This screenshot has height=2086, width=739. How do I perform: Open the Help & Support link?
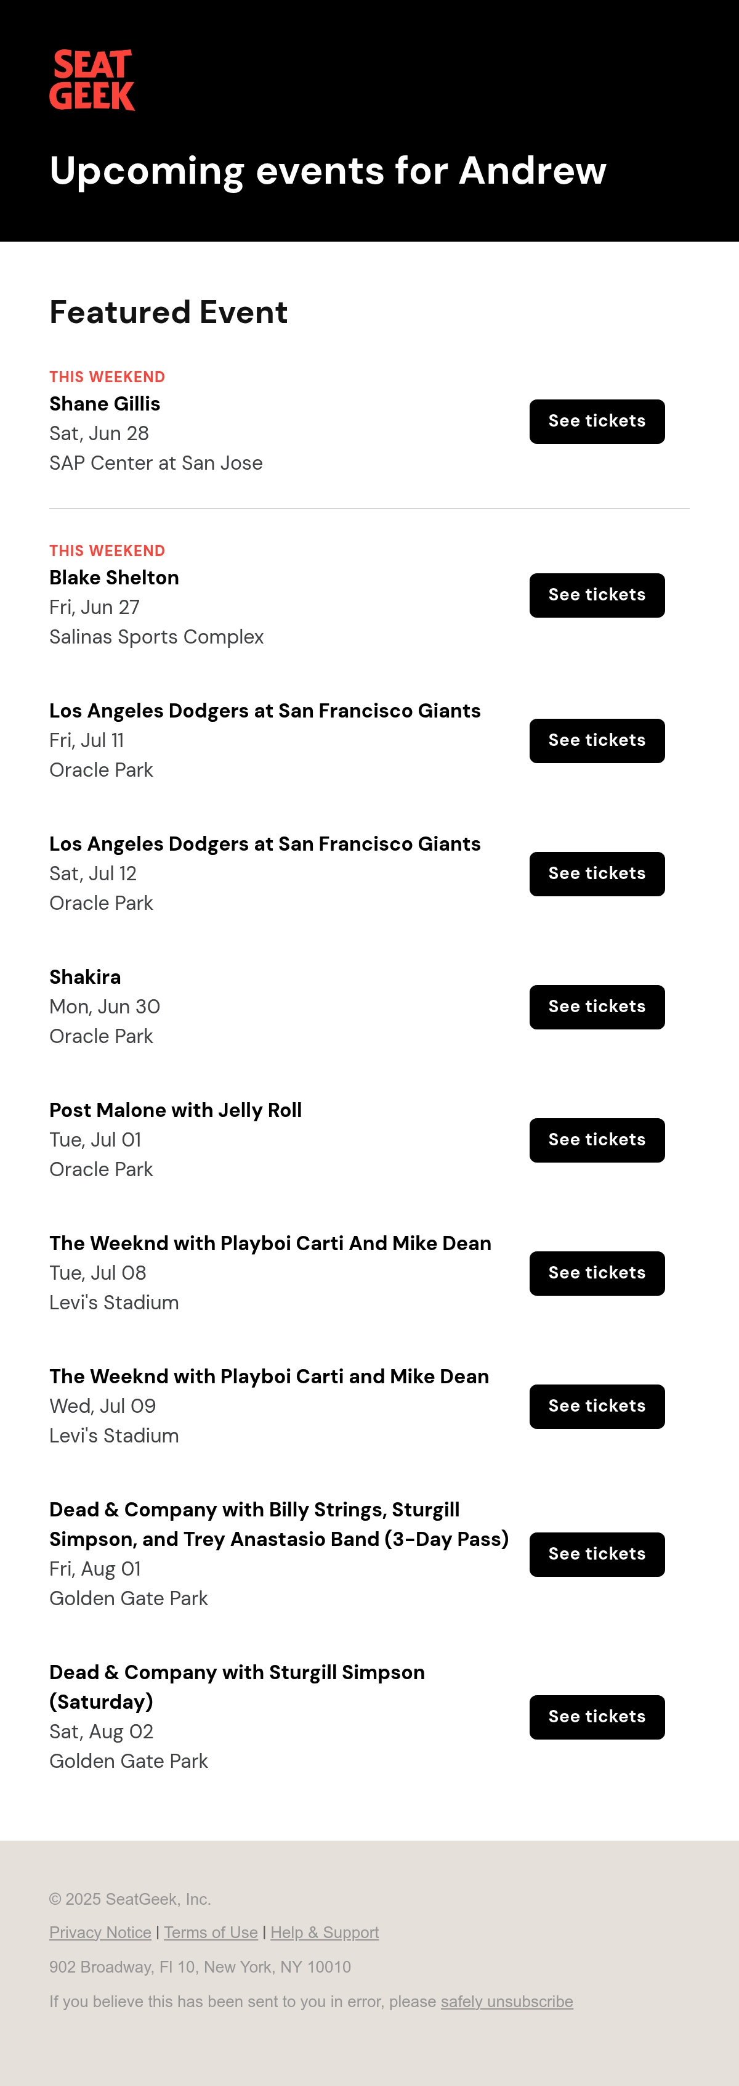(325, 1932)
